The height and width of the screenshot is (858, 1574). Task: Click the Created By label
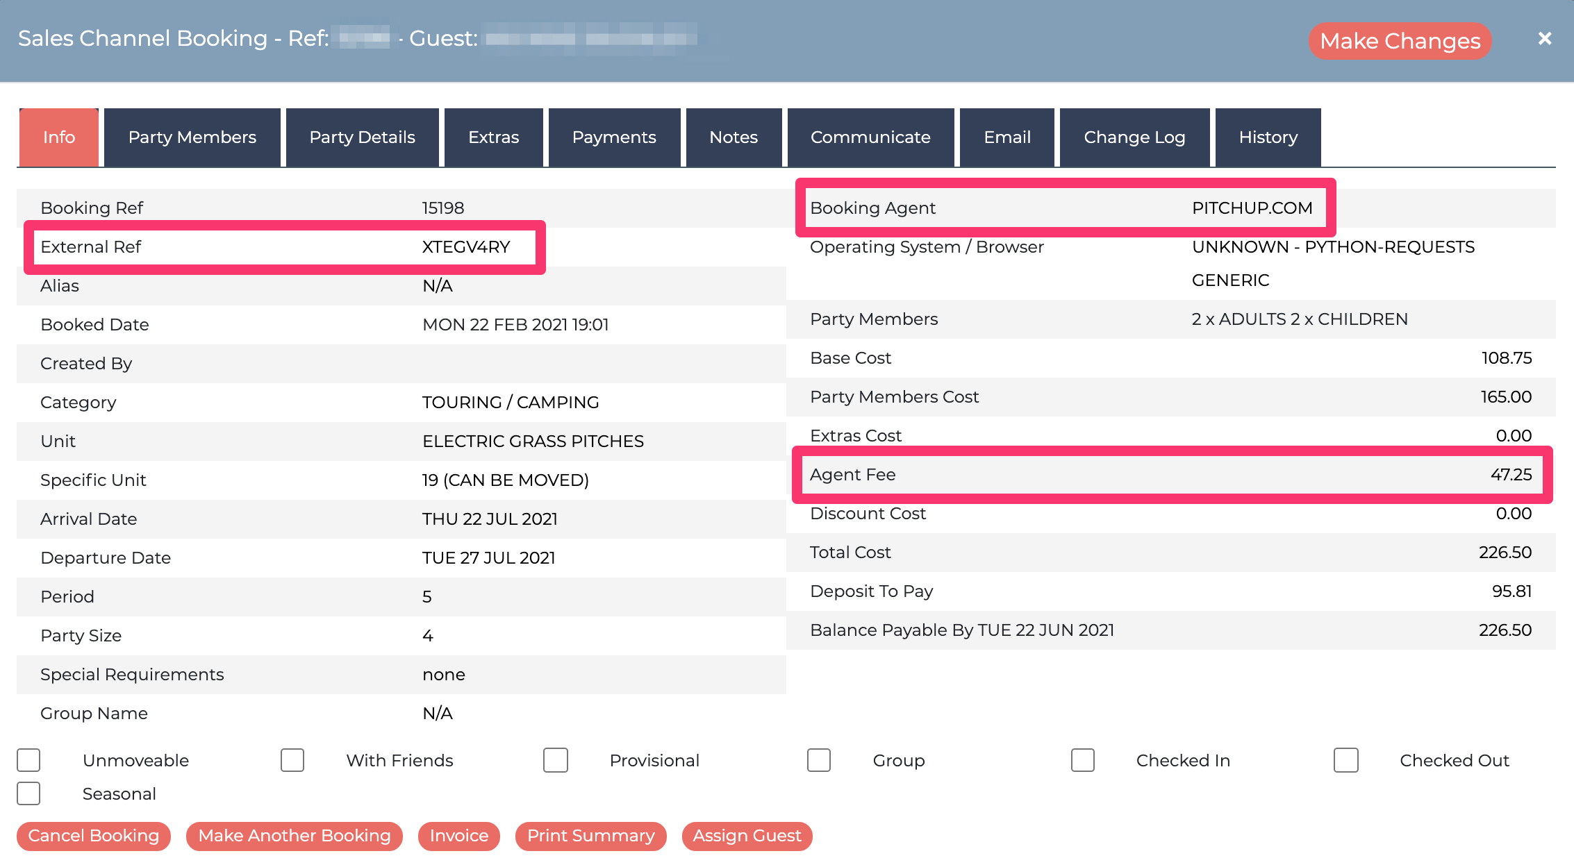coord(86,364)
